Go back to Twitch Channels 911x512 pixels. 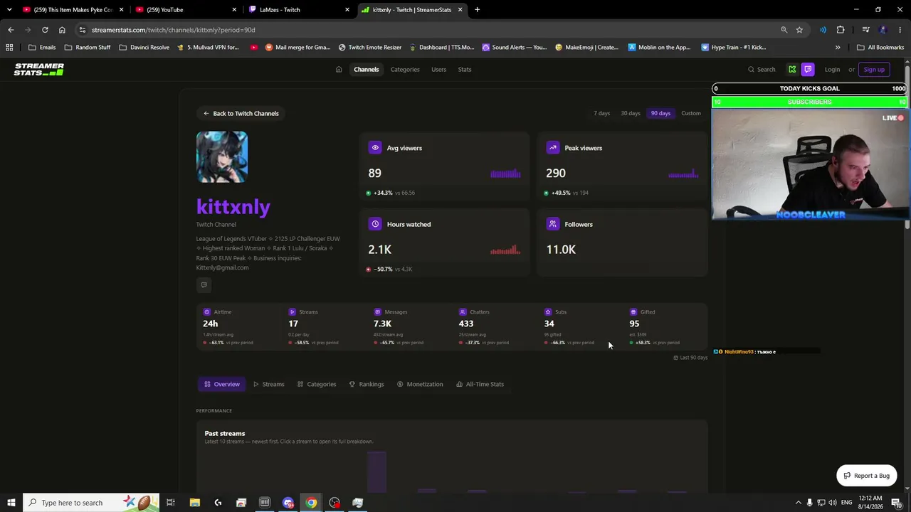point(241,113)
